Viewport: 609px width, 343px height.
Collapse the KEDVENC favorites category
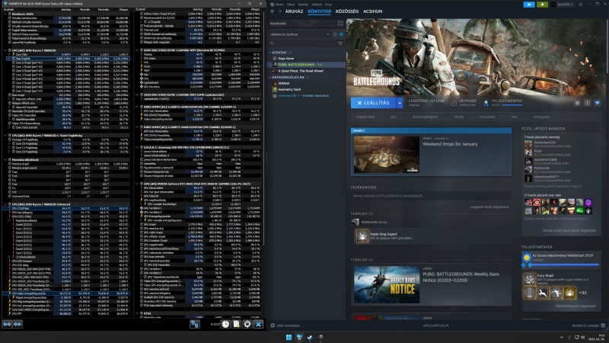pyautogui.click(x=271, y=52)
